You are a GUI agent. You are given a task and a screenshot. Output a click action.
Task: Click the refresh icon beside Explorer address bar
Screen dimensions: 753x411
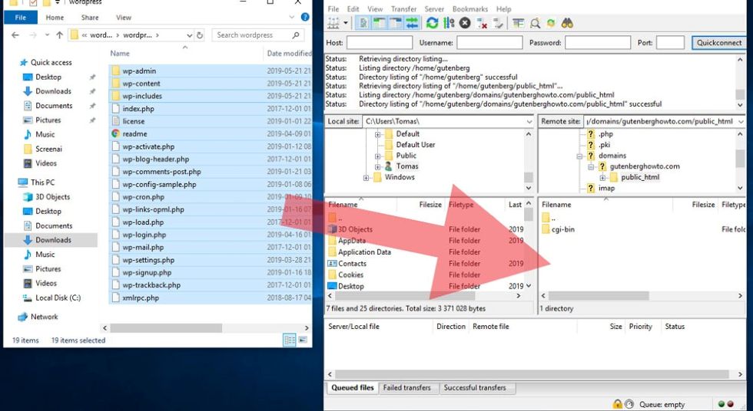pyautogui.click(x=200, y=35)
